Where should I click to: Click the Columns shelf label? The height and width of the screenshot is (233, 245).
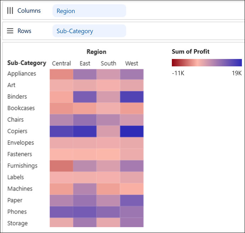pyautogui.click(x=29, y=11)
